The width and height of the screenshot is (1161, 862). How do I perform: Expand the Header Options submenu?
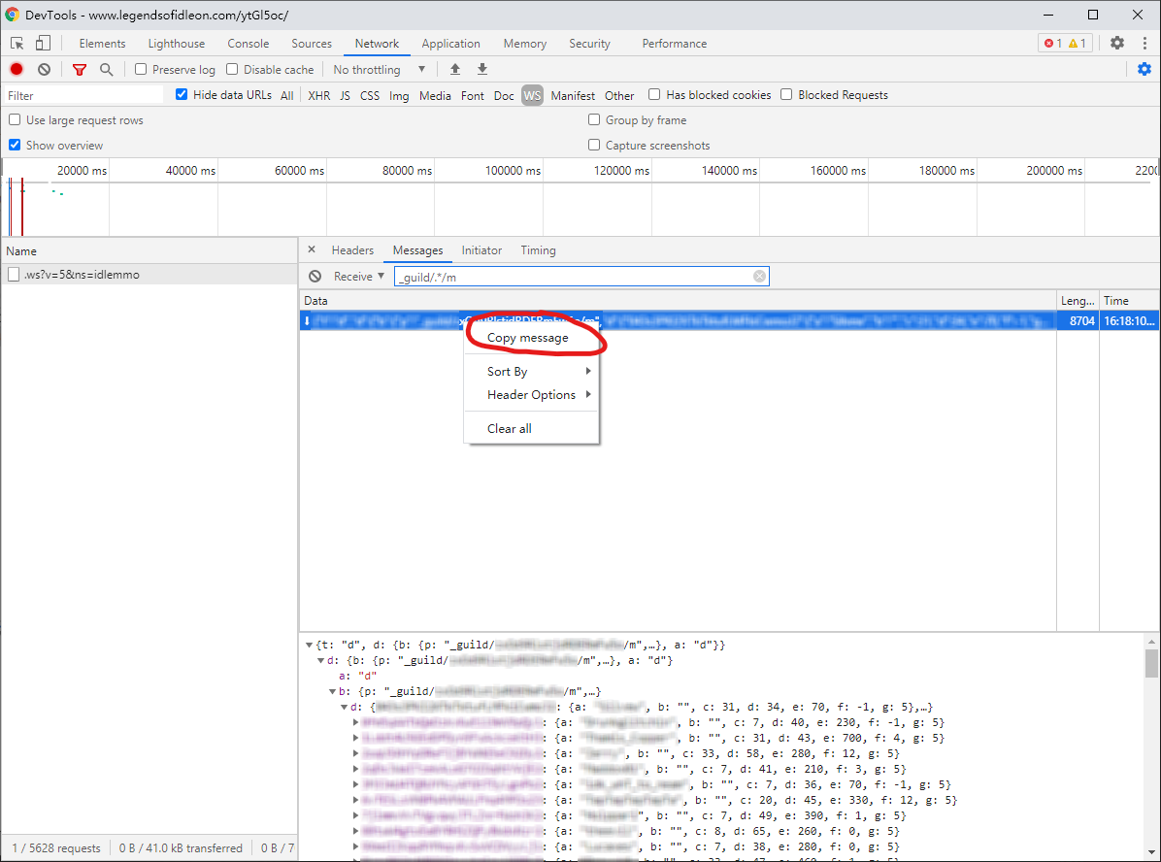click(532, 395)
